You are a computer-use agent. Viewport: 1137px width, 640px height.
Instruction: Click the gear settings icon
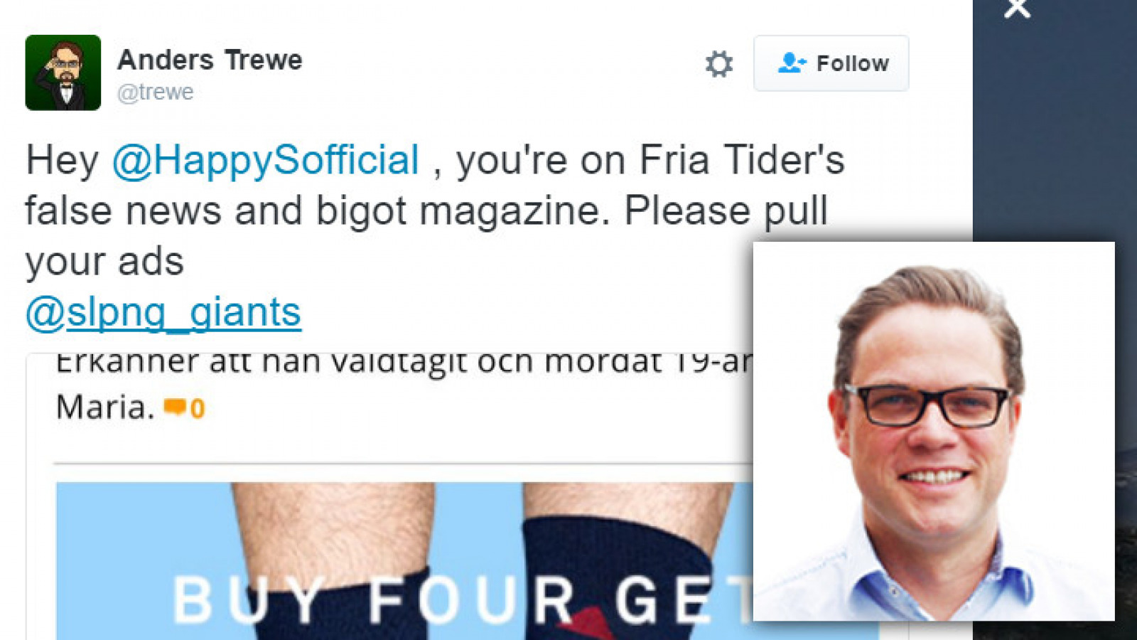pos(718,64)
